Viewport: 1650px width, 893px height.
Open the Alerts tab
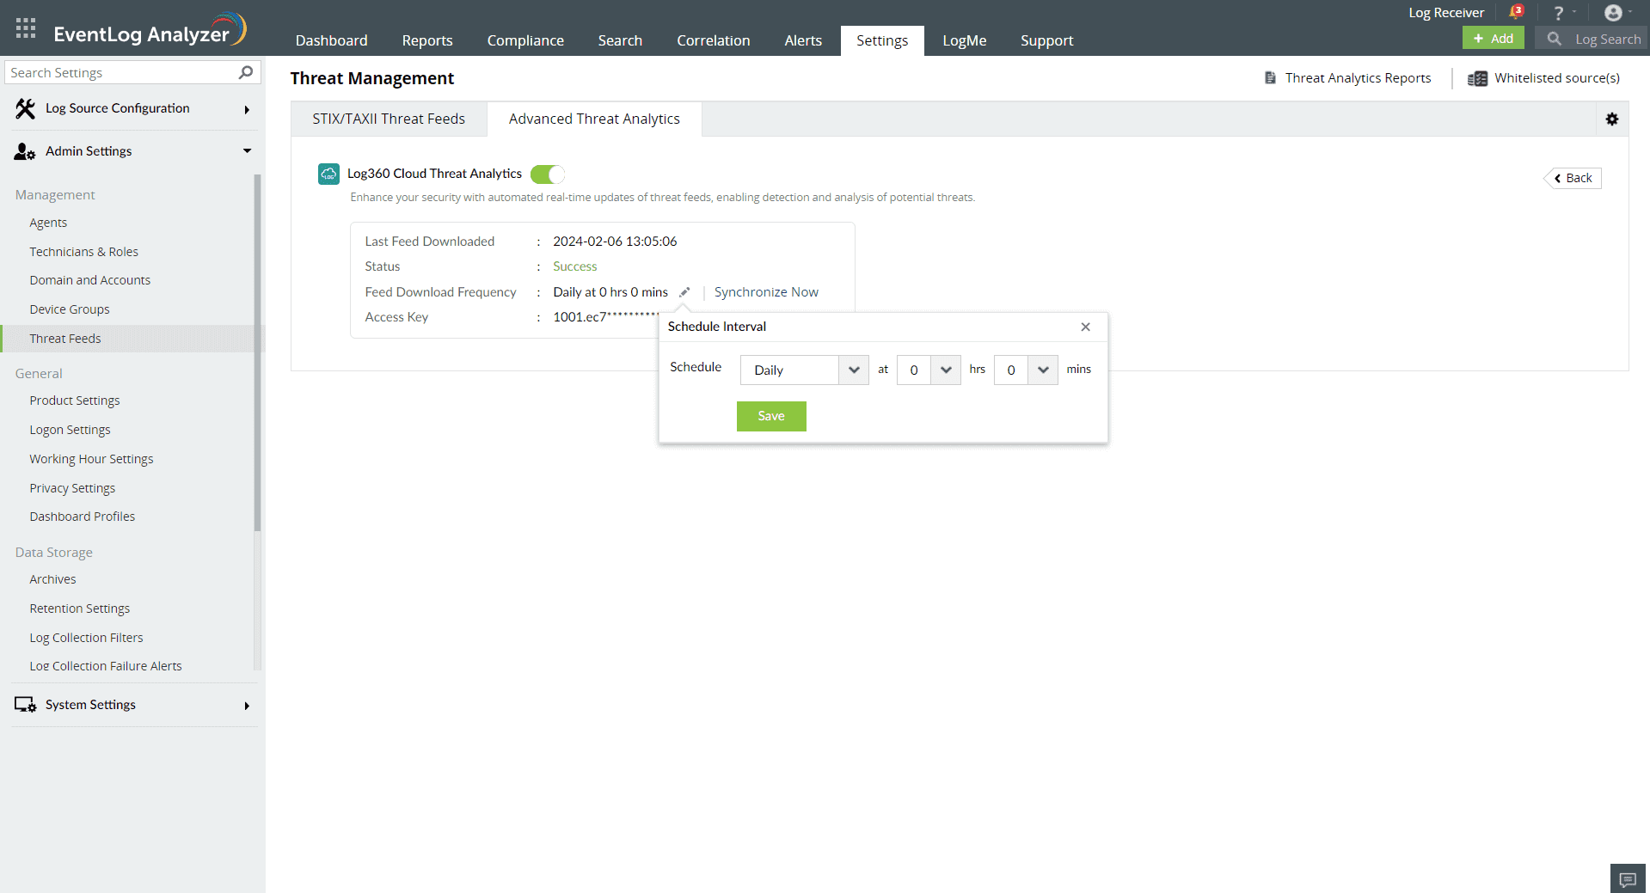[803, 40]
